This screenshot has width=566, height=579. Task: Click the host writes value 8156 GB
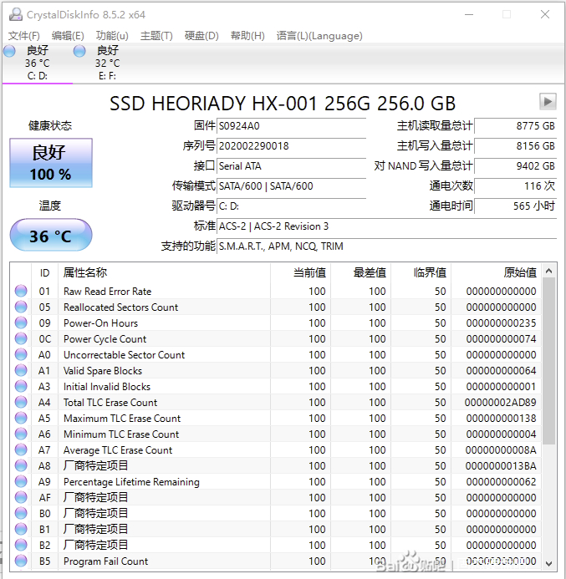pos(515,146)
